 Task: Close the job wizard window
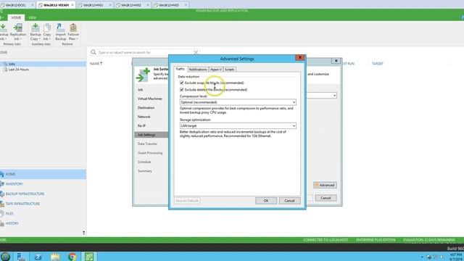(x=336, y=61)
